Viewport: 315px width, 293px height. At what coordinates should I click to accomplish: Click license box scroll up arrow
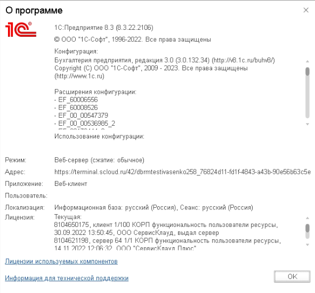307,218
